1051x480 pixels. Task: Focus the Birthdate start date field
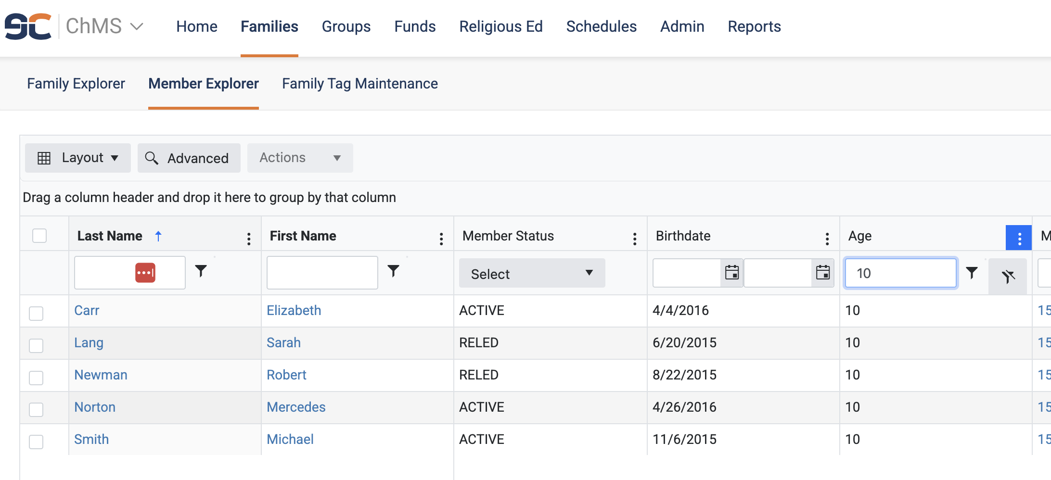point(687,273)
